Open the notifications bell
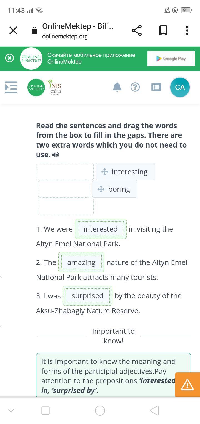 (117, 87)
